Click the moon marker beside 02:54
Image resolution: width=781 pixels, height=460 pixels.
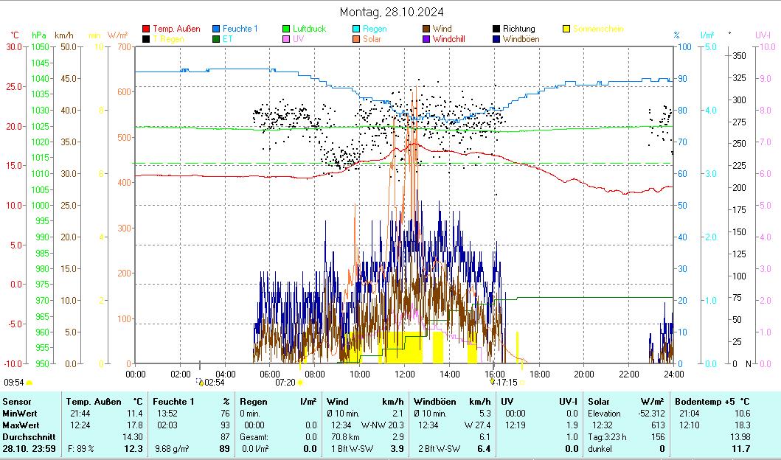click(201, 383)
